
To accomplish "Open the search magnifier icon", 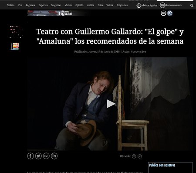I will click(192, 6).
